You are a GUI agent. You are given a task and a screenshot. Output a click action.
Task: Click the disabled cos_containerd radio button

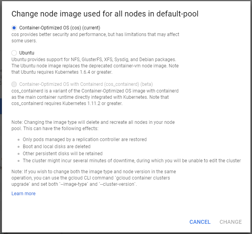pyautogui.click(x=14, y=84)
